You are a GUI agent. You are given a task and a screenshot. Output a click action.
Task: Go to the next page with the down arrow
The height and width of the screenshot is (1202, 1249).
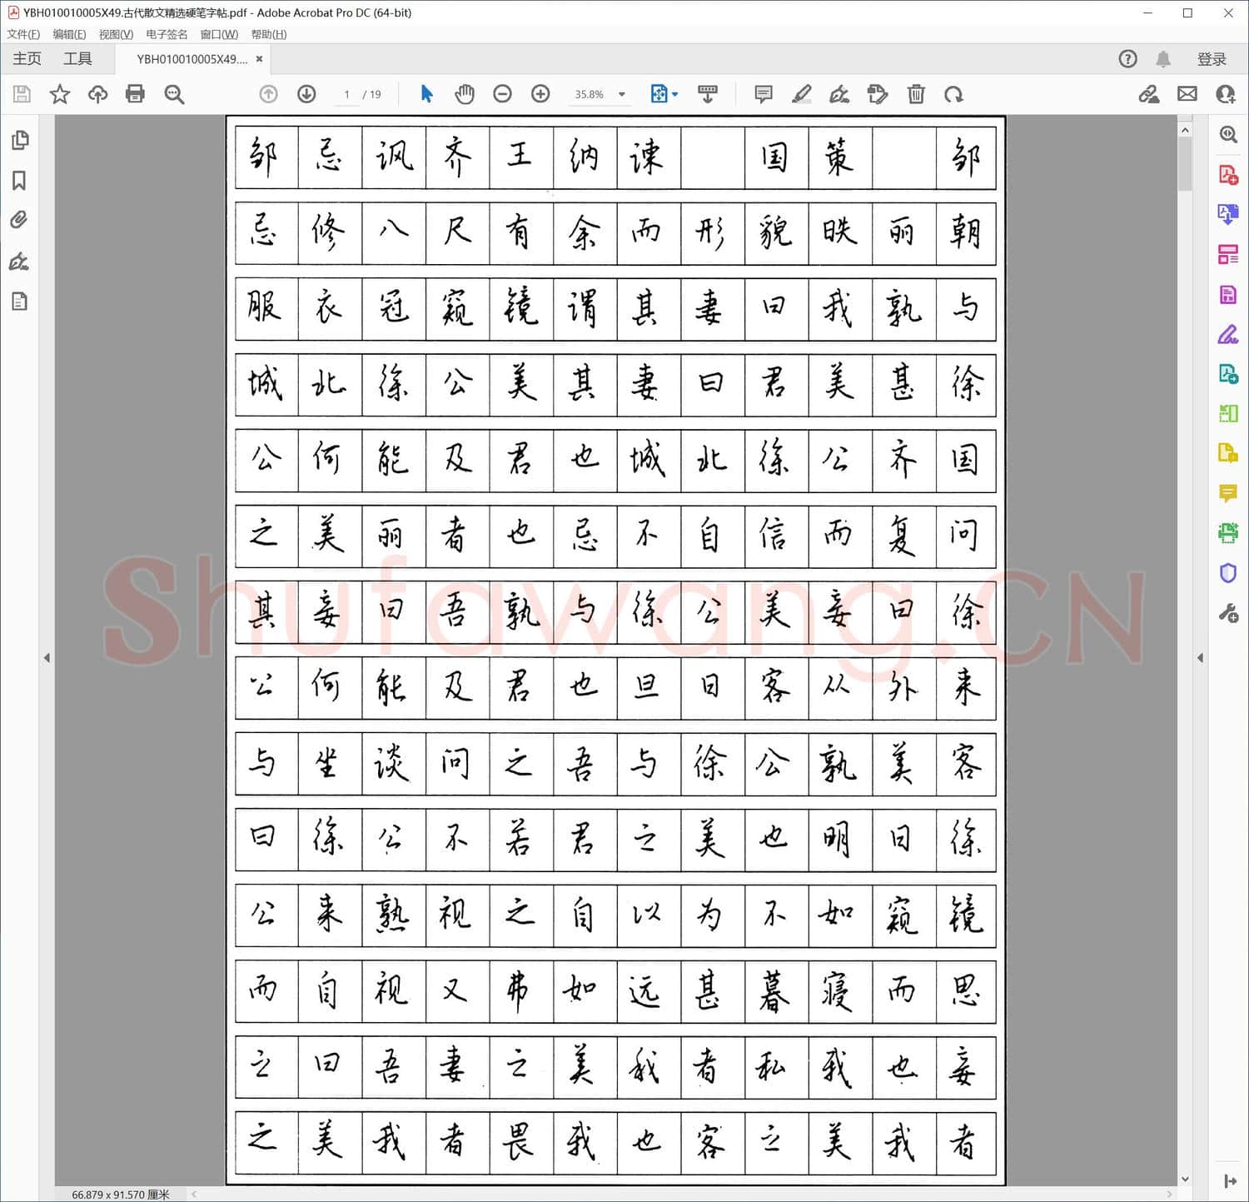click(306, 94)
